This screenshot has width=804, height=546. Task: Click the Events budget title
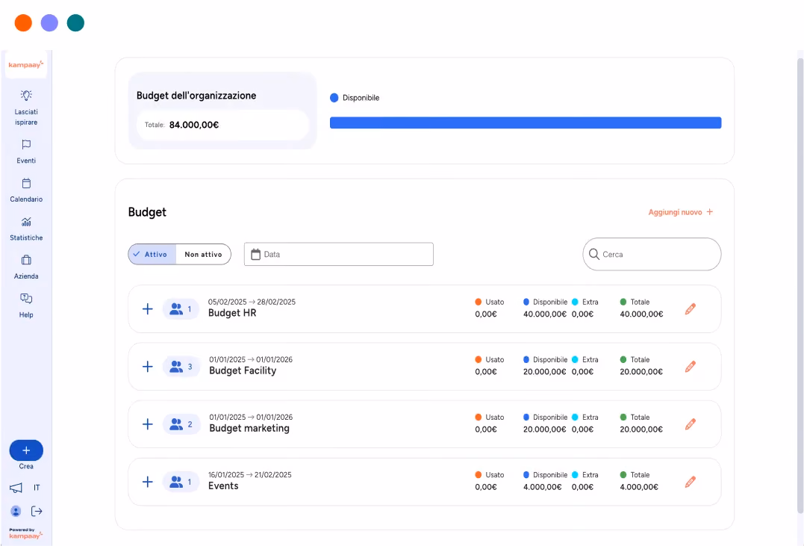[223, 486]
